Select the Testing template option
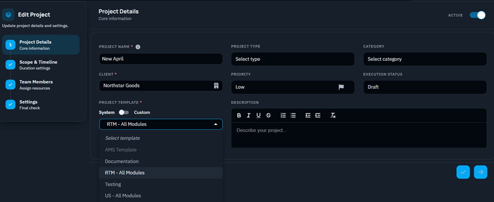Screen dimensions: 494x202 161,184
